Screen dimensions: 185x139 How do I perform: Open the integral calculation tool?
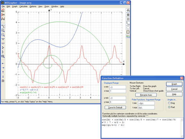(x=3, y=15)
